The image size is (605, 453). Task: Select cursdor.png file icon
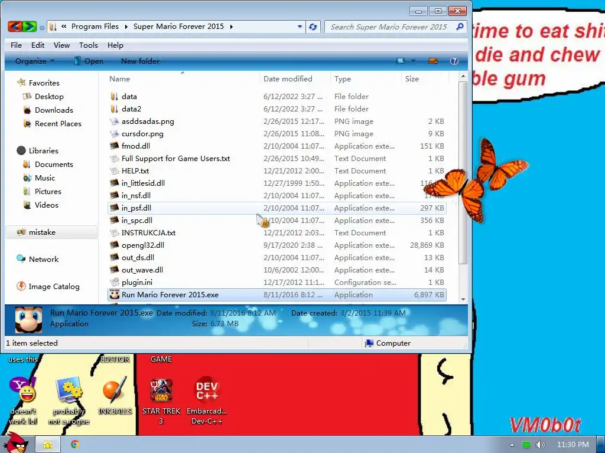pos(114,134)
